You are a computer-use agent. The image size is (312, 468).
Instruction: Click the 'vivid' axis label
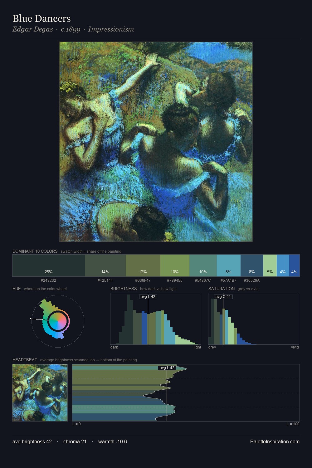[295, 347]
